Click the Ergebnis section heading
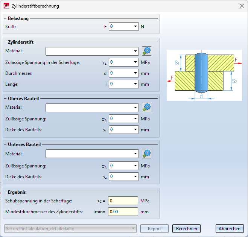The width and height of the screenshot is (248, 237). [x=17, y=192]
